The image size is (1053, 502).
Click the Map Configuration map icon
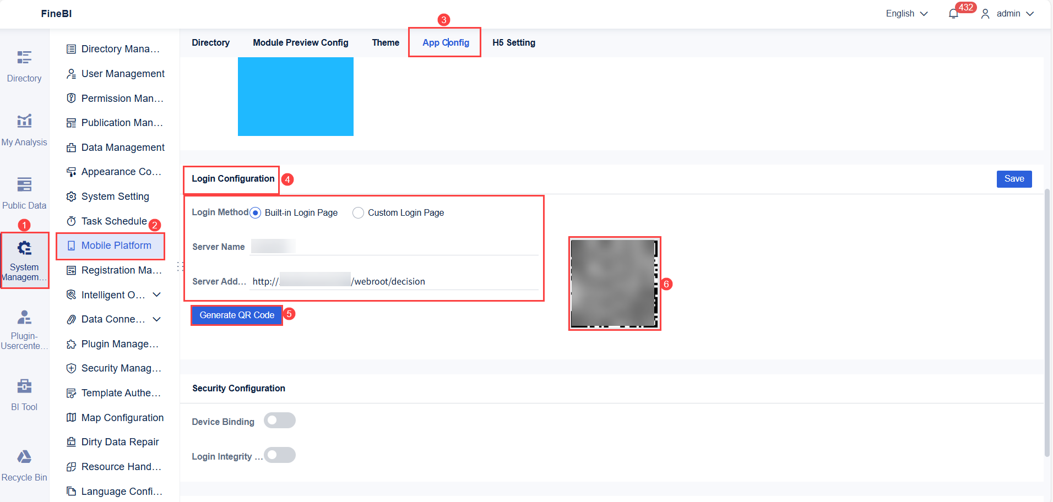point(71,417)
